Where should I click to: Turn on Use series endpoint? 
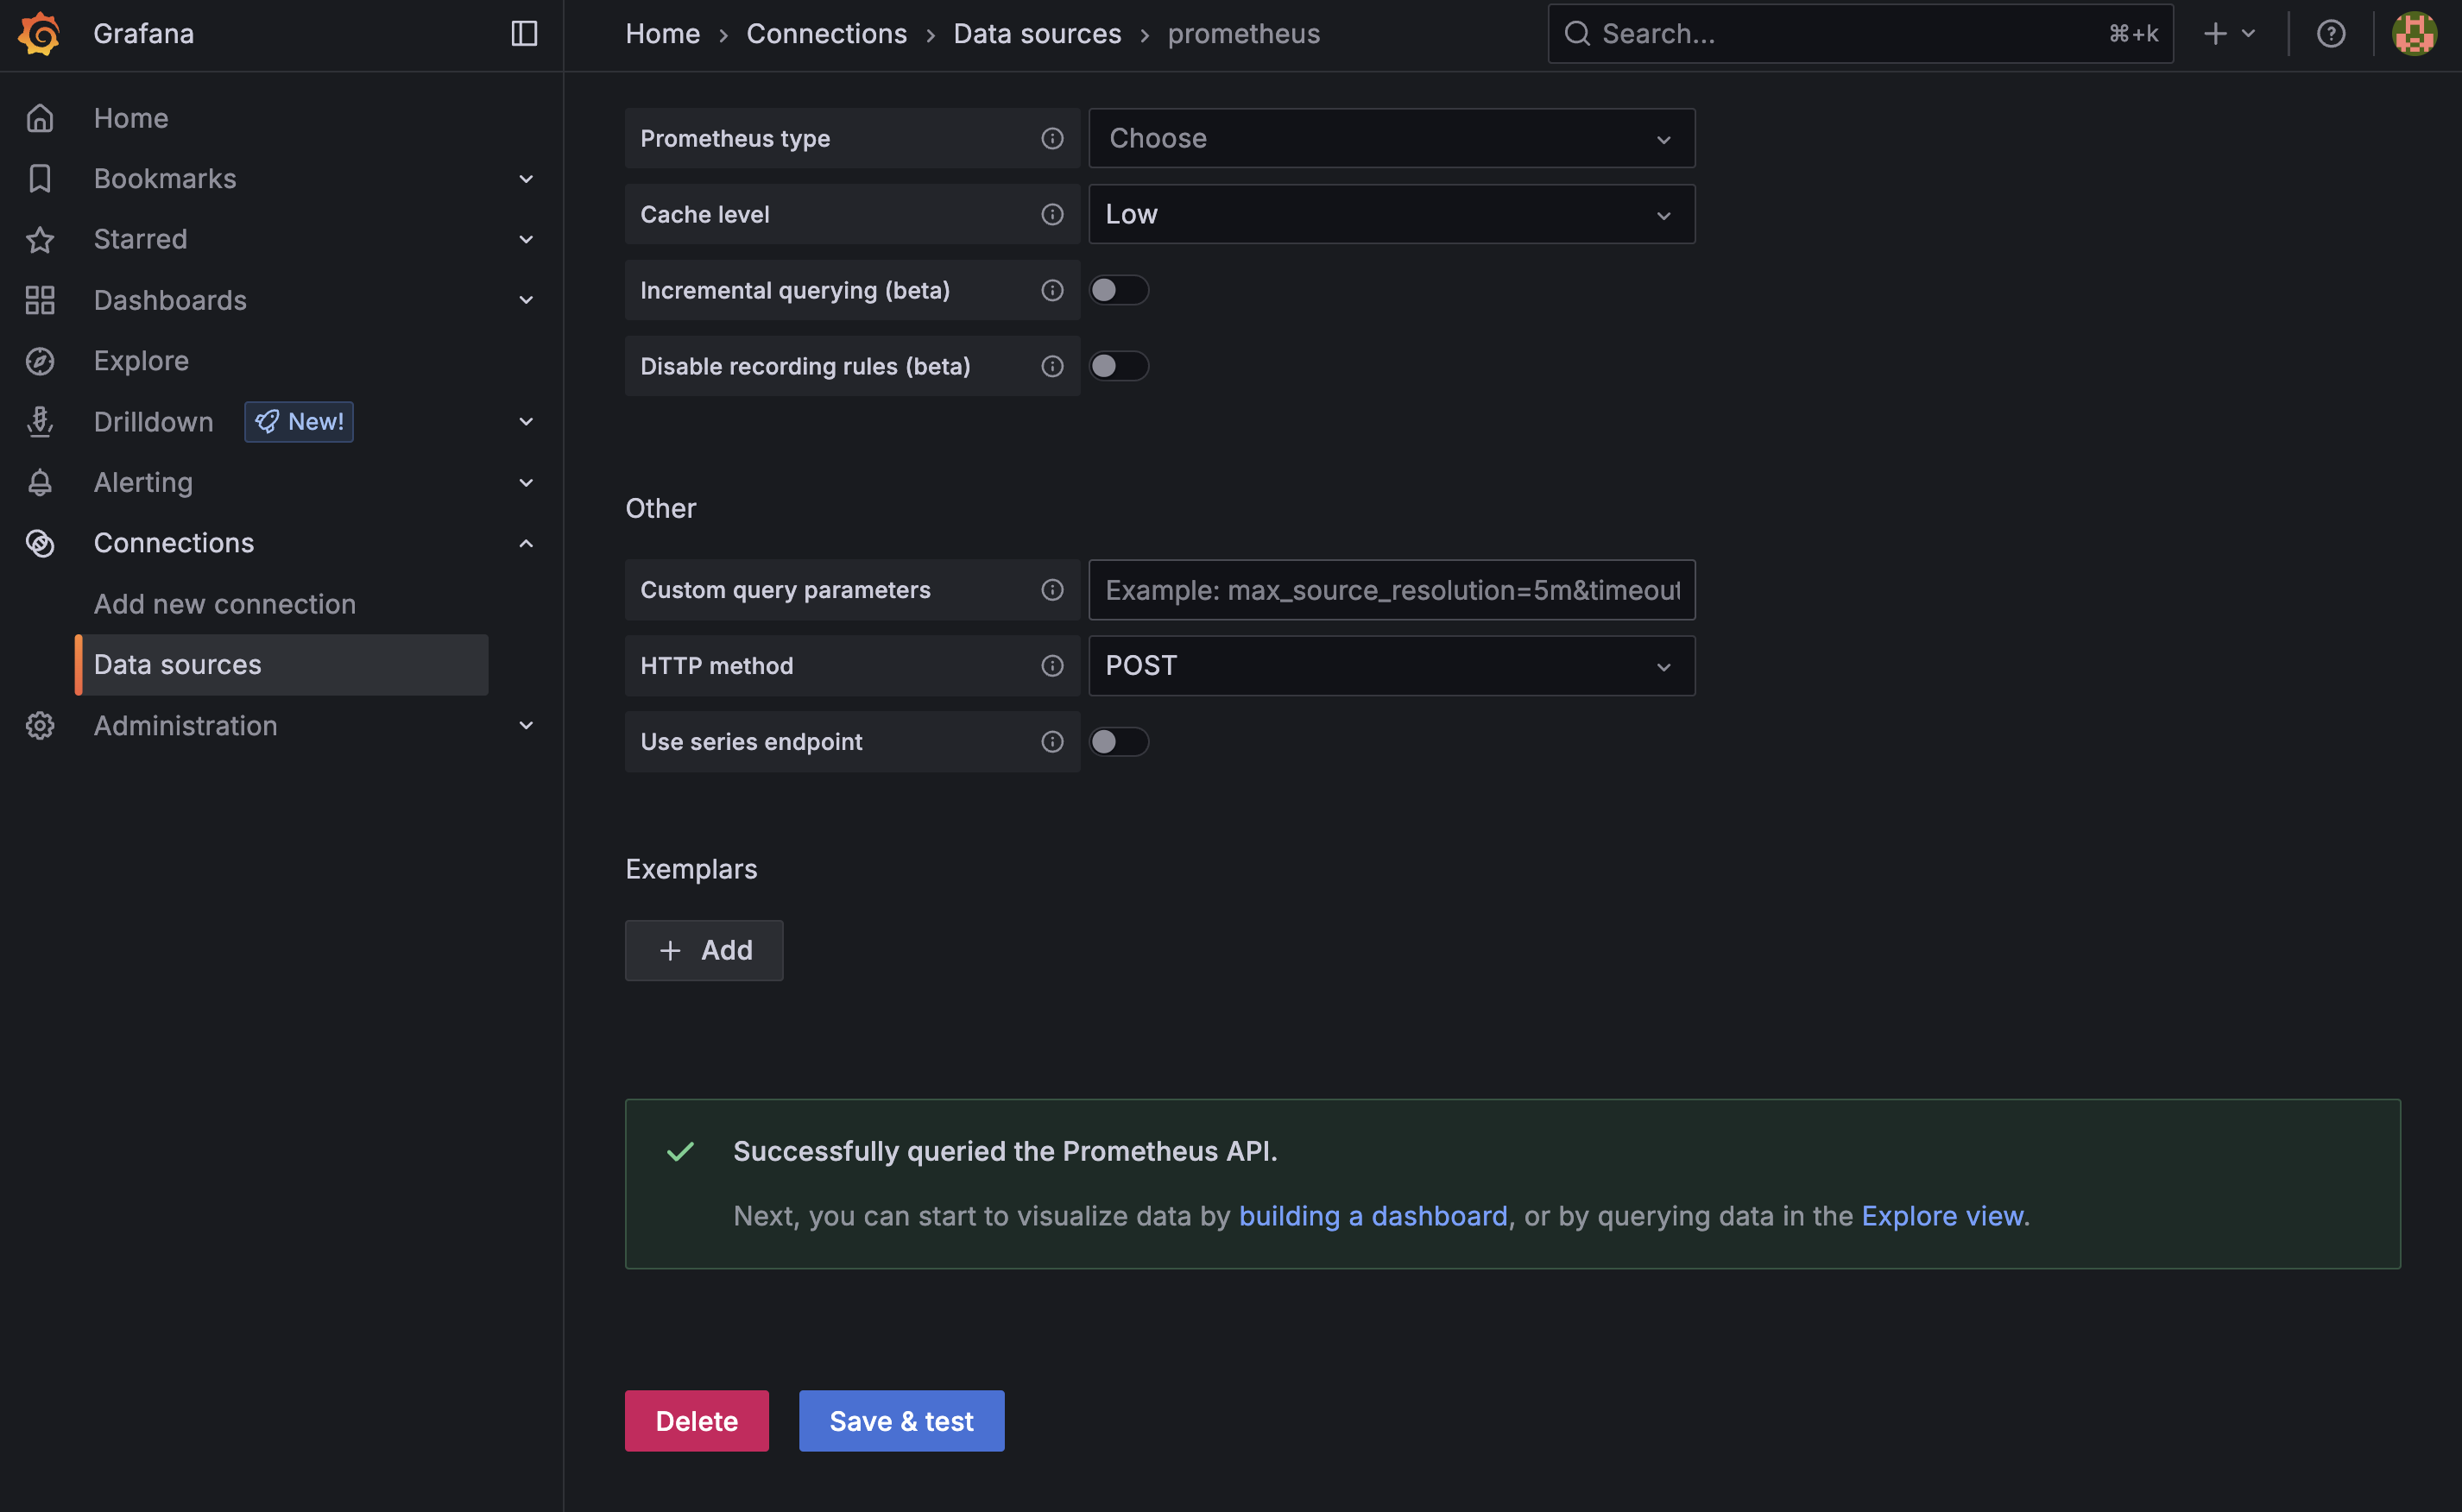click(x=1118, y=742)
